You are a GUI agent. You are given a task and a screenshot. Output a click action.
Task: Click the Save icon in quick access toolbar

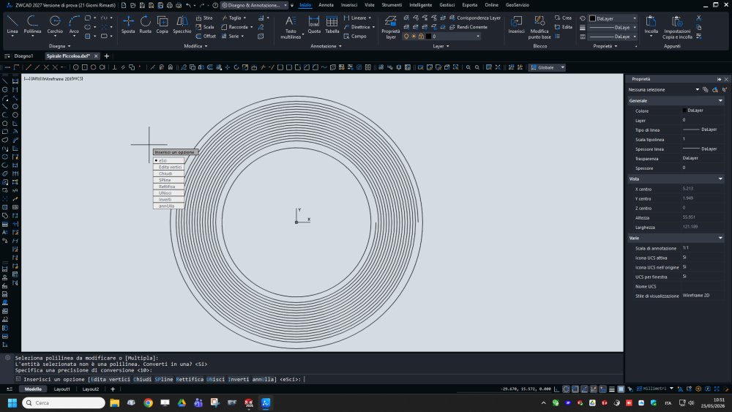point(142,5)
